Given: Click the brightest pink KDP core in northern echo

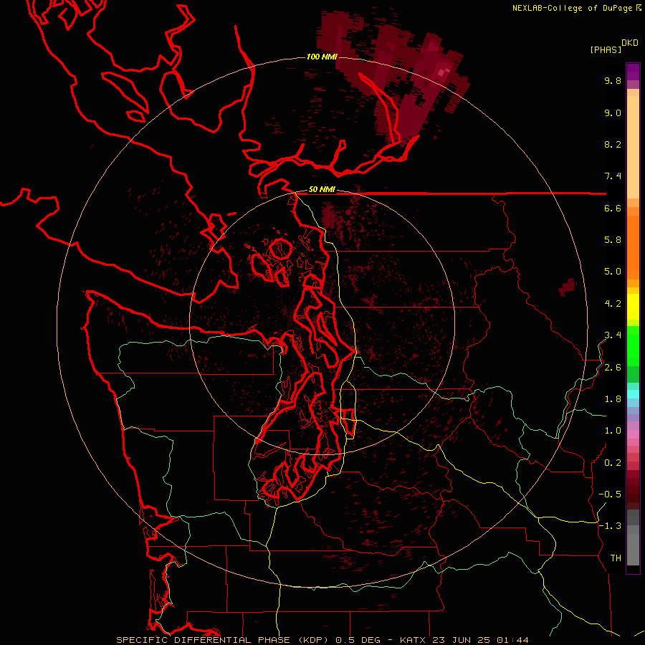Looking at the screenshot, I should (441, 72).
